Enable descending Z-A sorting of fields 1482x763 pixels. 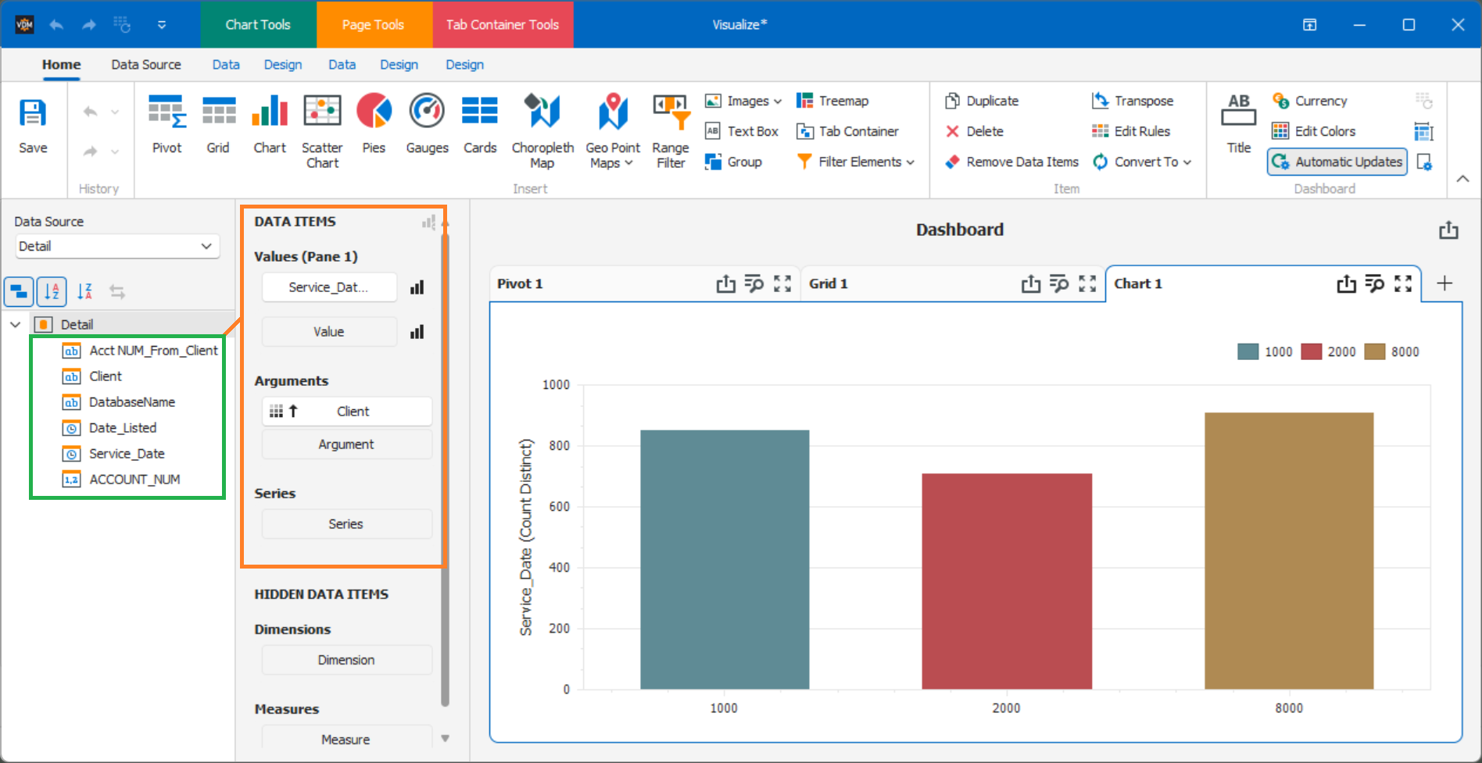84,291
